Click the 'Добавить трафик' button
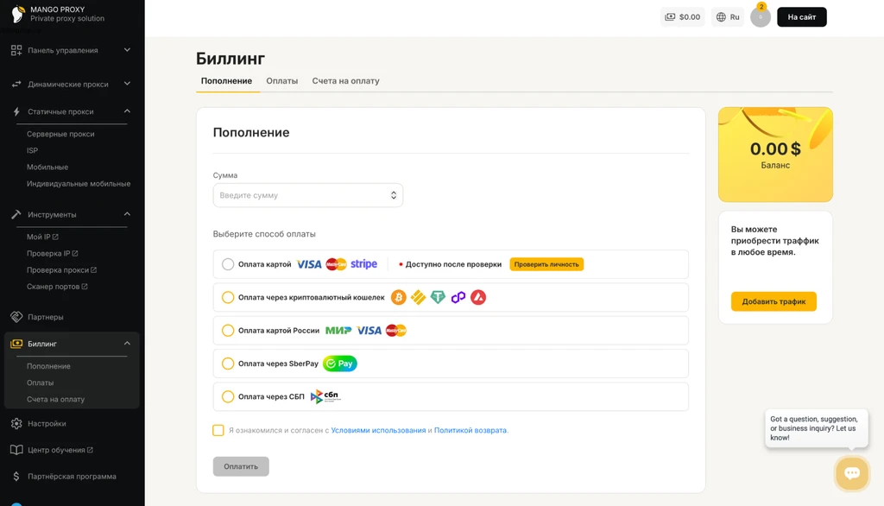The height and width of the screenshot is (506, 884). [x=773, y=301]
